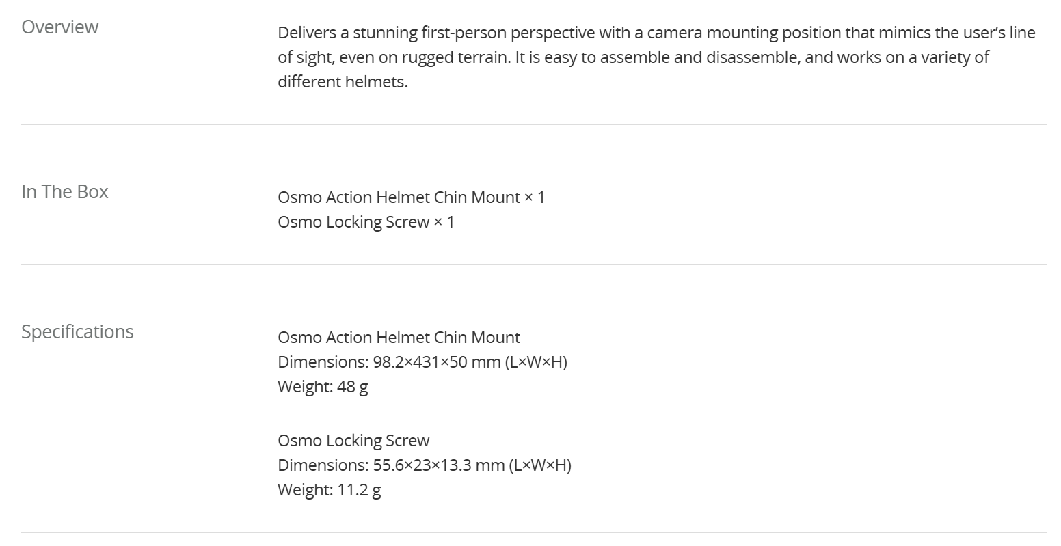1061x546 pixels.
Task: Select the Specifications section heading
Action: click(x=77, y=332)
